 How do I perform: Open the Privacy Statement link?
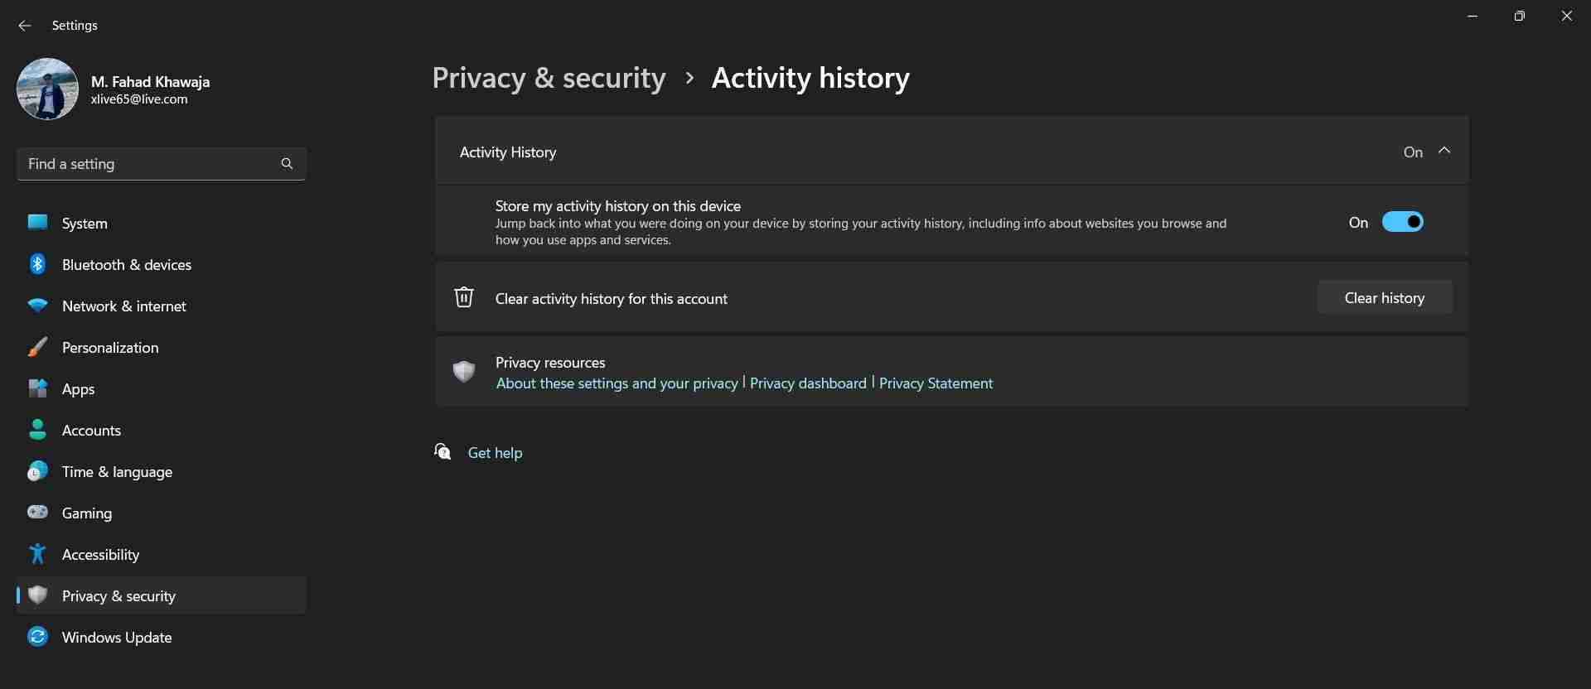(936, 383)
